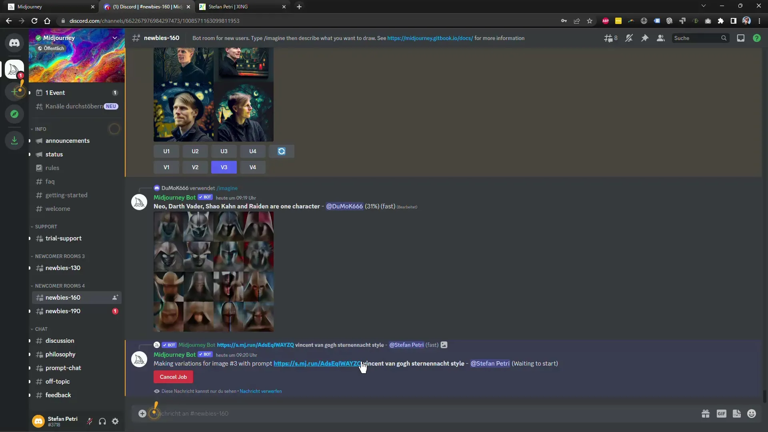Toggle member list icon
768x432 pixels.
click(x=661, y=38)
